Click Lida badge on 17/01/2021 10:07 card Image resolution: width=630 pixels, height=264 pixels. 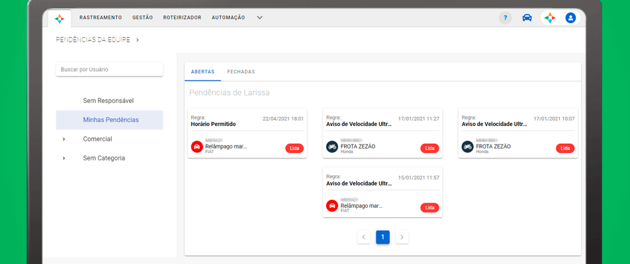pos(565,148)
